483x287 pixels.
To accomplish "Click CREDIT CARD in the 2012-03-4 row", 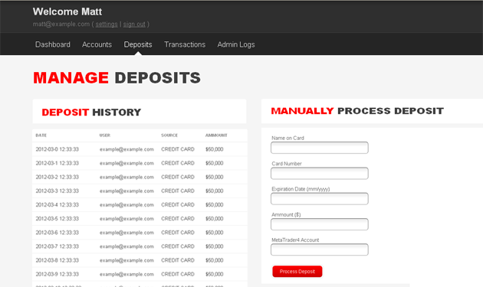I will click(178, 204).
